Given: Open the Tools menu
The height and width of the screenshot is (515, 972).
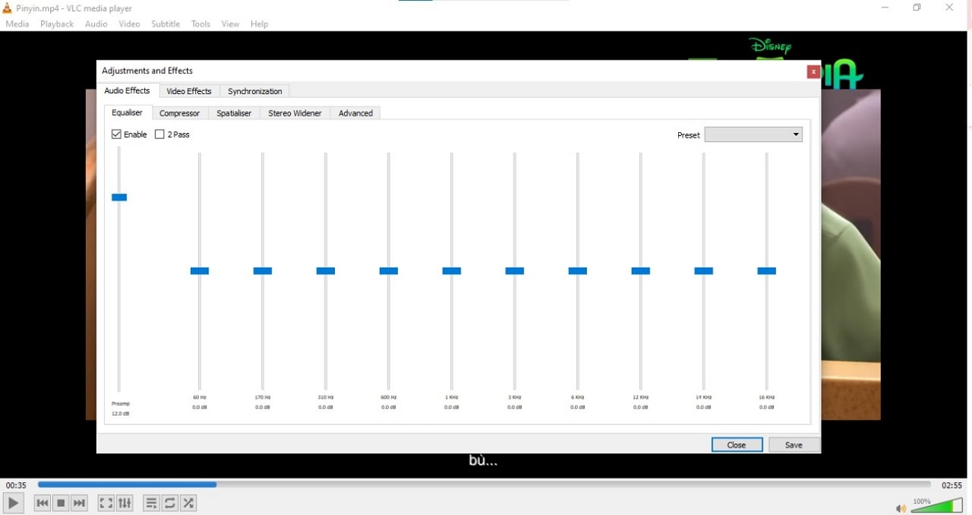Looking at the screenshot, I should pyautogui.click(x=200, y=24).
